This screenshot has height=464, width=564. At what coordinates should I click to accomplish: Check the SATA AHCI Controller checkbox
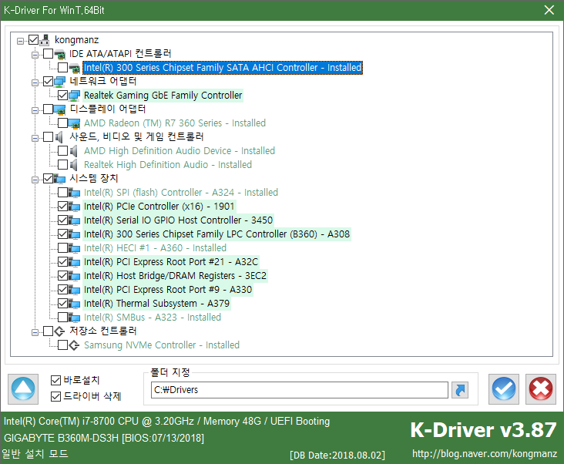[x=62, y=67]
